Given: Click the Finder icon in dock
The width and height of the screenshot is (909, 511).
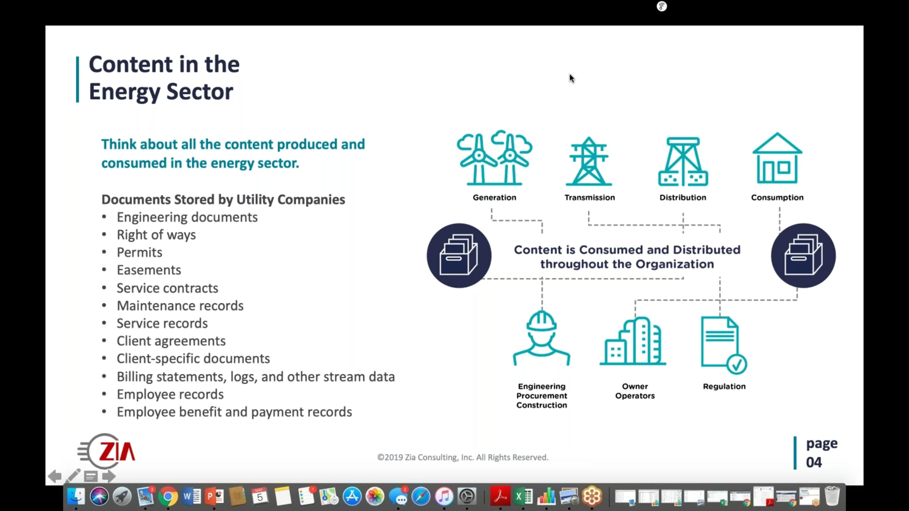Looking at the screenshot, I should pyautogui.click(x=76, y=497).
